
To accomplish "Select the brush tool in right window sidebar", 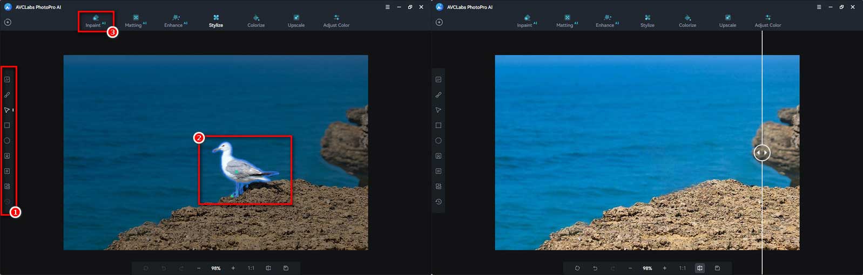I will (439, 95).
